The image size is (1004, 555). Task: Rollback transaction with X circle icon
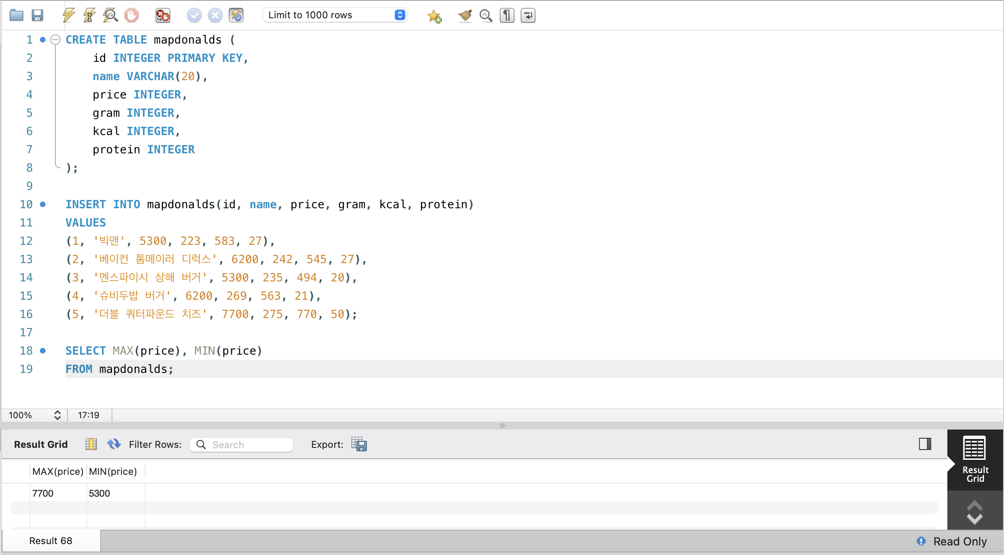[x=215, y=15]
